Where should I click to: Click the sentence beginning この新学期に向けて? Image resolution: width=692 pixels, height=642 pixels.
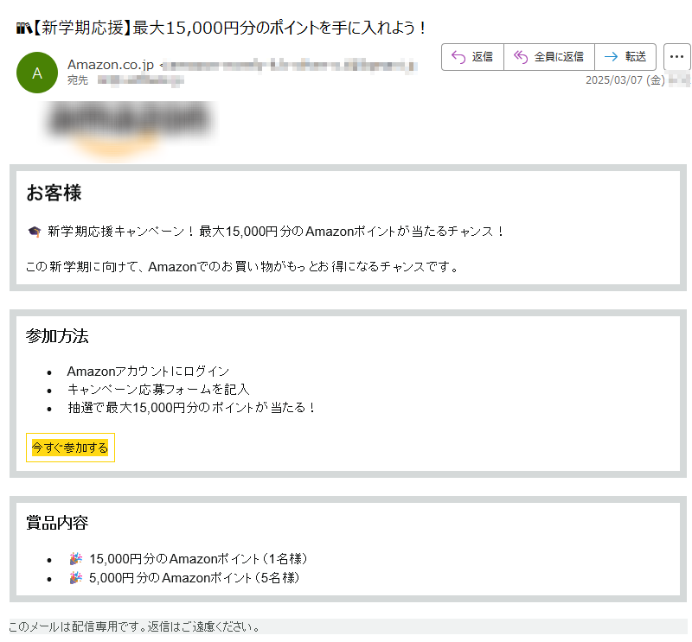pyautogui.click(x=243, y=266)
